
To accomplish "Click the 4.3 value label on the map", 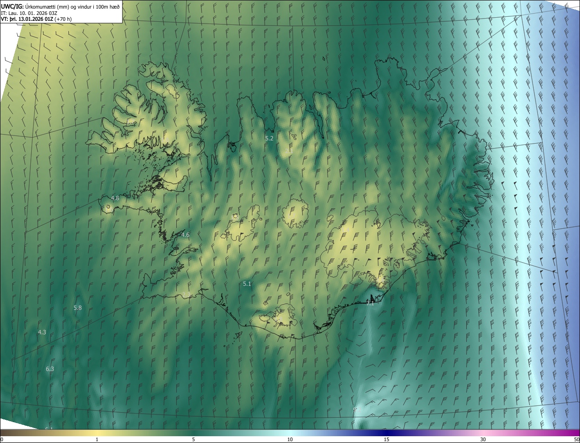I will pos(42,332).
